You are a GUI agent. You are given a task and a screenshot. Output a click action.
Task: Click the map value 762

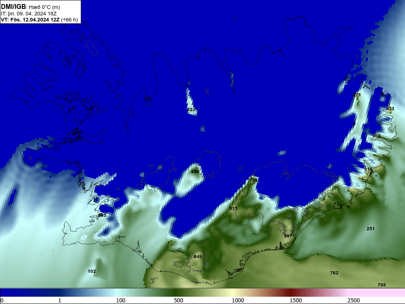pyautogui.click(x=334, y=273)
